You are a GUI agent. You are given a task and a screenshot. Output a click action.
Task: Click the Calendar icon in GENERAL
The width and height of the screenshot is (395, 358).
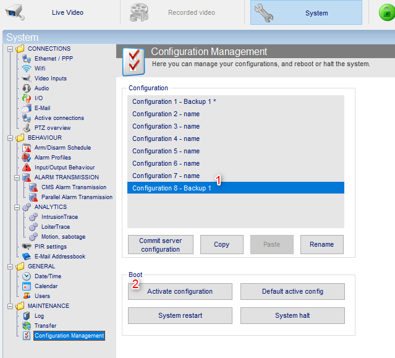tap(27, 286)
